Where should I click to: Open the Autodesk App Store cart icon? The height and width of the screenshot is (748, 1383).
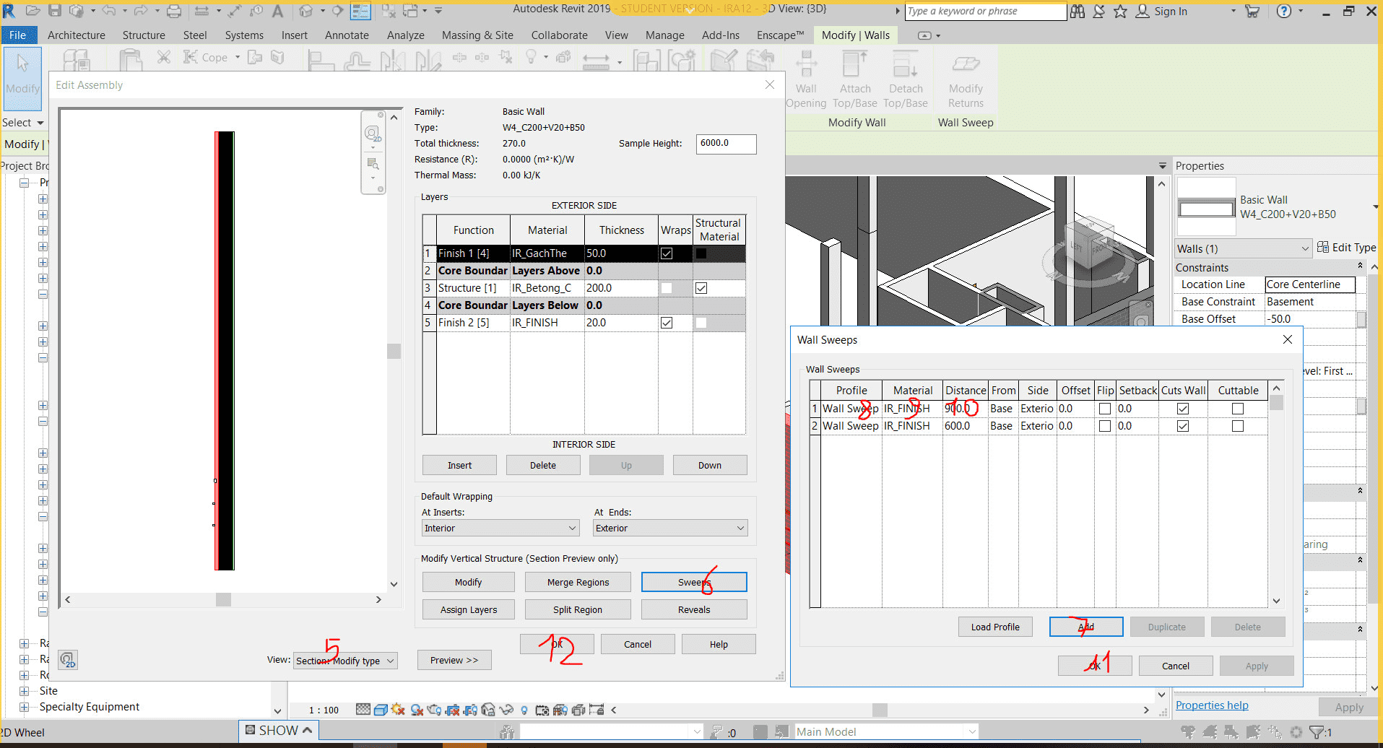coord(1253,11)
